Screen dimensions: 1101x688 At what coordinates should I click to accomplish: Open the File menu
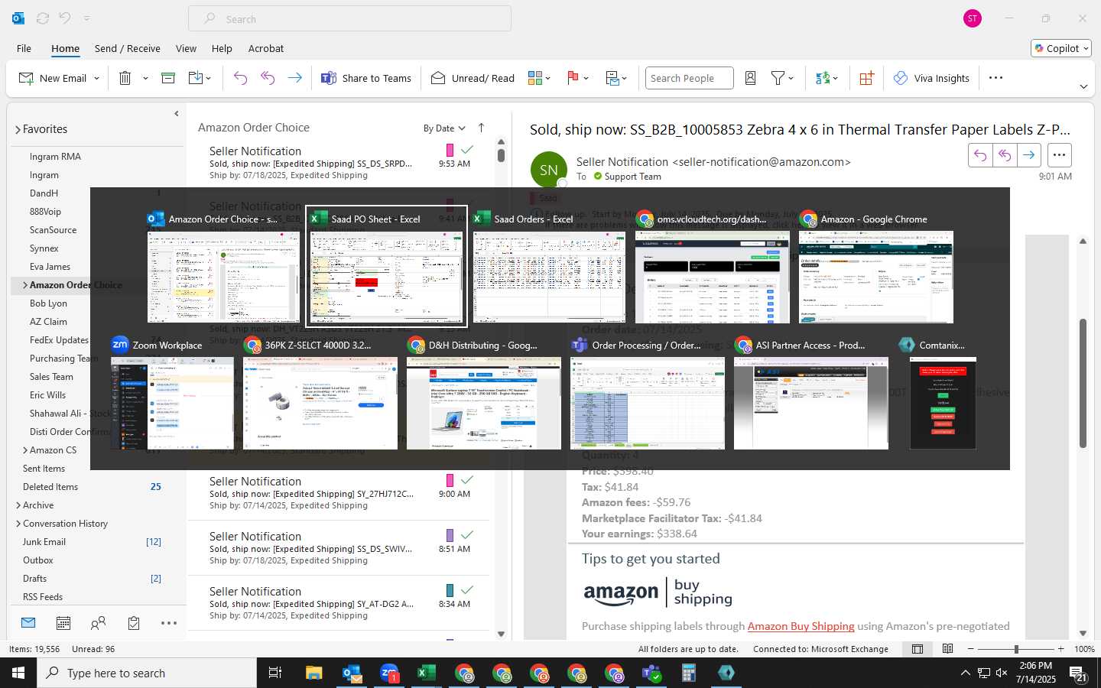tap(24, 48)
